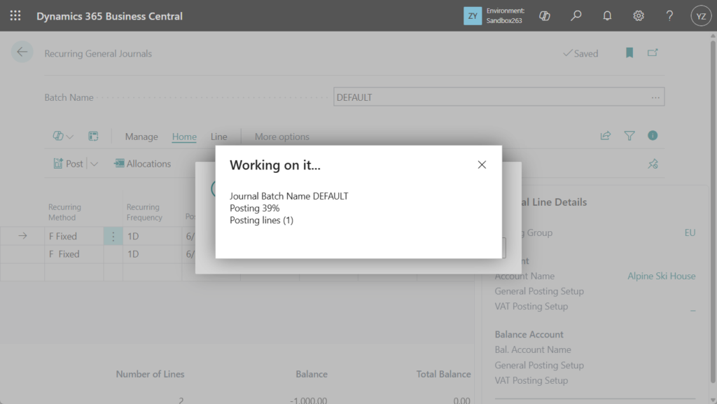Image resolution: width=717 pixels, height=404 pixels.
Task: Open the Alpine Ski House account link
Action: pos(661,276)
